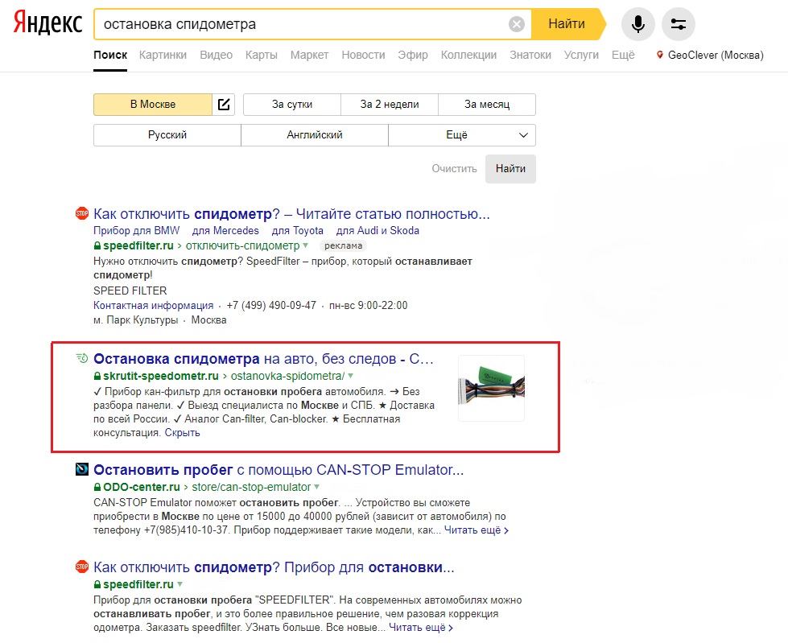This screenshot has width=788, height=643.
Task: Click the Яндекс logo
Action: [47, 23]
